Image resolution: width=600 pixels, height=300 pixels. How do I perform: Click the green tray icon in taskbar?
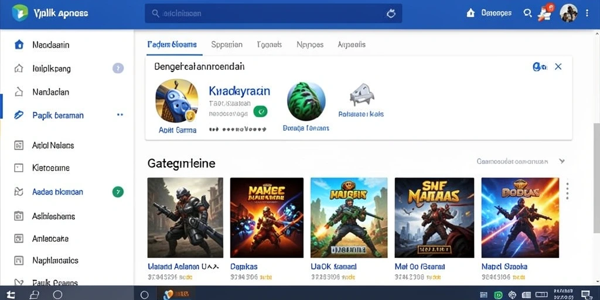[x=498, y=295]
